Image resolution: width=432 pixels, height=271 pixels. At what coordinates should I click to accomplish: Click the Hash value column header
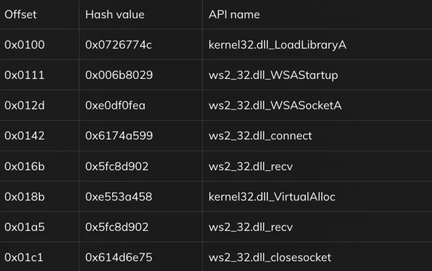(x=115, y=14)
